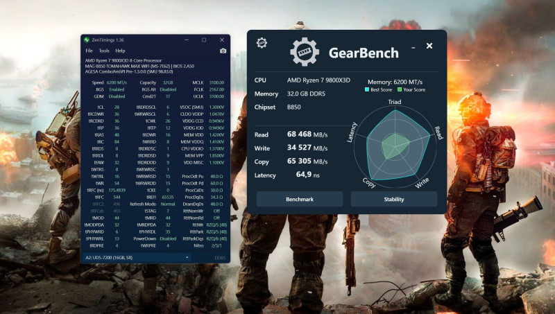Click the AMD Ryzen 7 9800X3D processor line in ZenTimings

[123, 60]
